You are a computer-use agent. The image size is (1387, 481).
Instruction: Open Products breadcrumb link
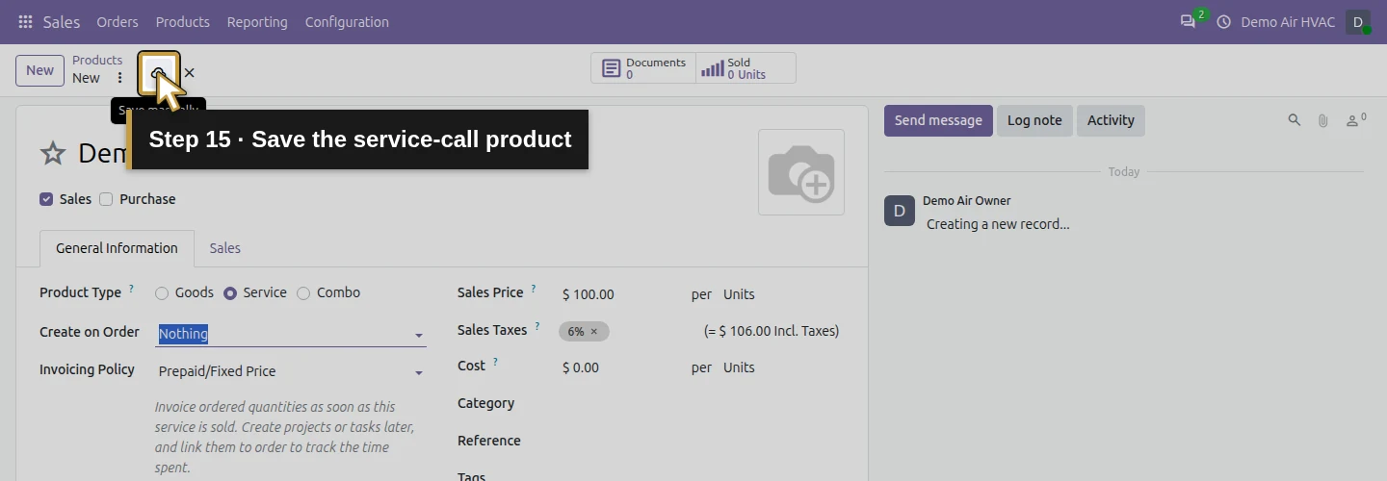click(x=97, y=60)
